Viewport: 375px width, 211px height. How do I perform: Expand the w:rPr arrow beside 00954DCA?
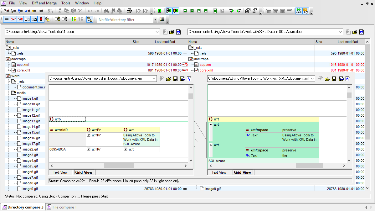click(x=89, y=150)
